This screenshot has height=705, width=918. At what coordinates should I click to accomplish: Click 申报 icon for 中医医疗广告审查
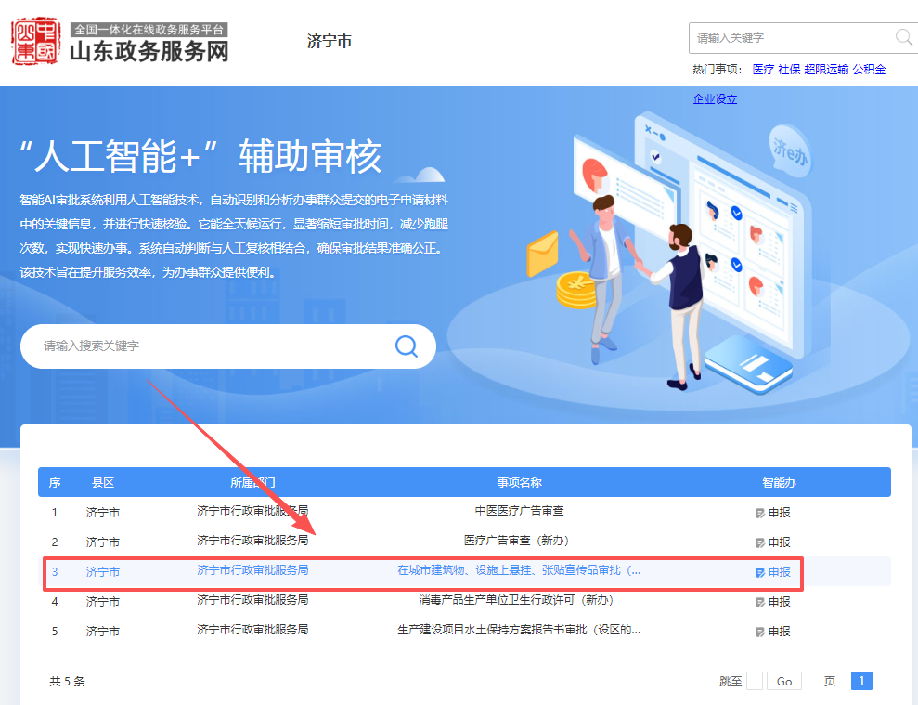coord(761,513)
